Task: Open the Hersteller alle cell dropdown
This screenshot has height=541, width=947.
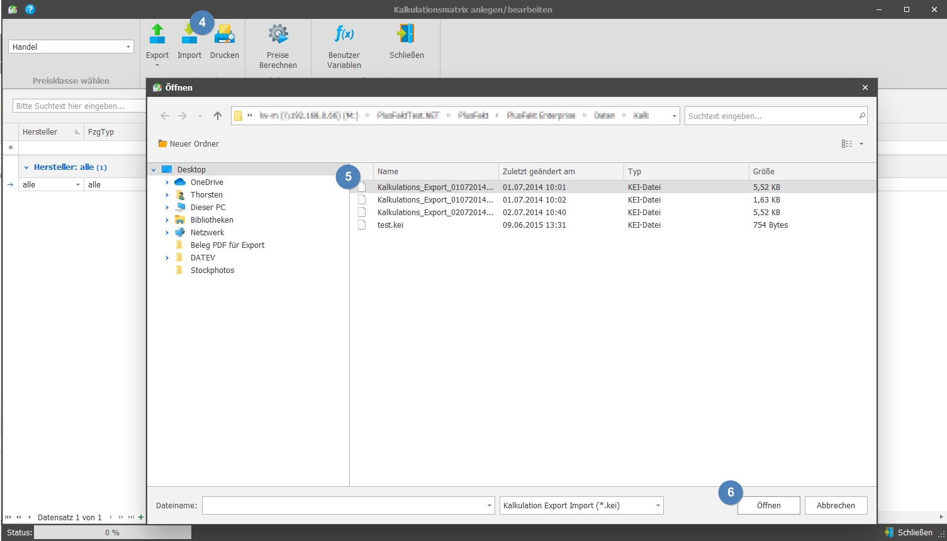Action: (78, 184)
